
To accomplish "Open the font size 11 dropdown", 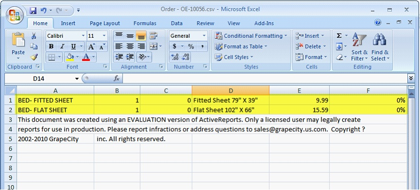I will tap(105, 36).
